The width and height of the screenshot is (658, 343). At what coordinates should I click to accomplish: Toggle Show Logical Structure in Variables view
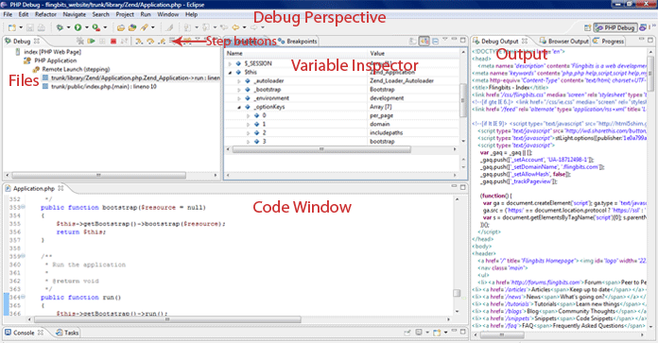424,41
